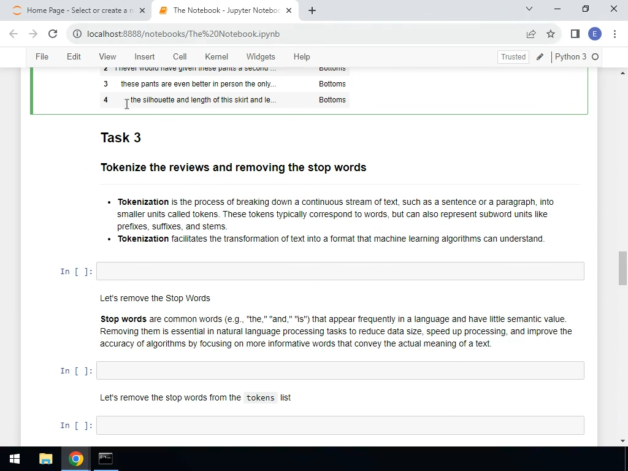Click inside the first empty code cell
This screenshot has height=471, width=628.
[x=340, y=270]
